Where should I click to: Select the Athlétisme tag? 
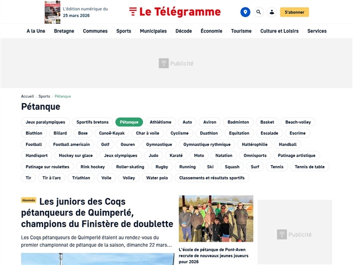click(x=161, y=122)
